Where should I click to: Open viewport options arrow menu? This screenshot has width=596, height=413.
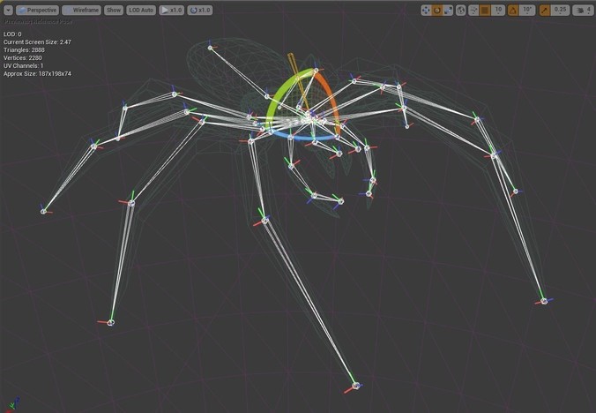[x=8, y=11]
